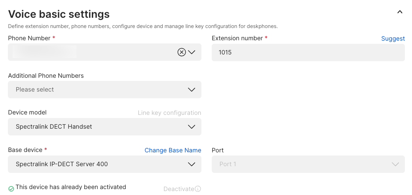Collapse the Voice basic settings section
Image resolution: width=412 pixels, height=195 pixels.
pyautogui.click(x=400, y=12)
